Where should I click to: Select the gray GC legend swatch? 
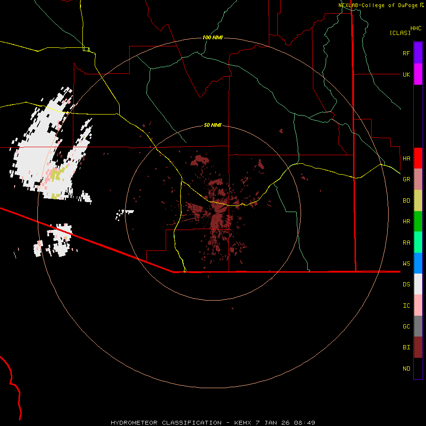point(418,326)
